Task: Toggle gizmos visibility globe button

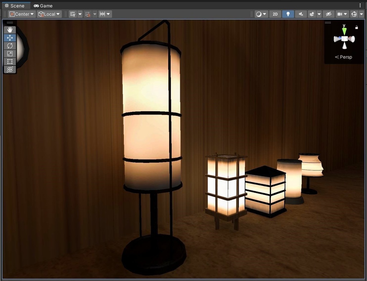Action: pos(354,14)
